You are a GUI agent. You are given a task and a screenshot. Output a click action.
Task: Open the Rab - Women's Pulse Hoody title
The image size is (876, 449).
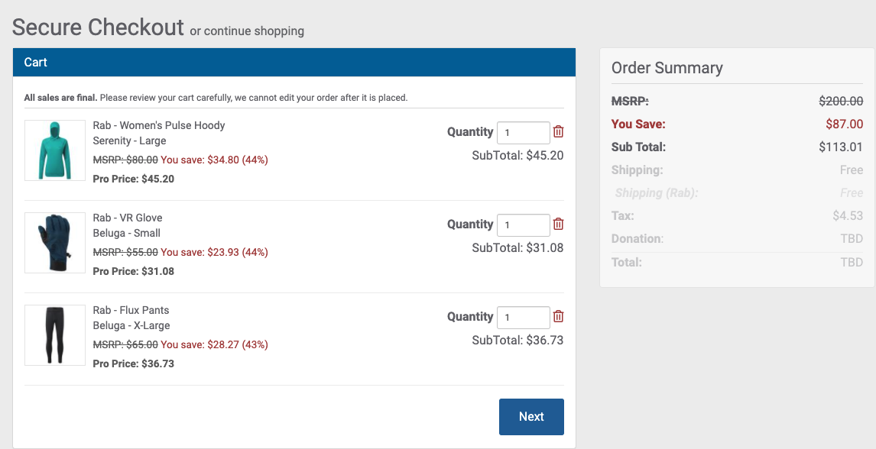tap(159, 125)
